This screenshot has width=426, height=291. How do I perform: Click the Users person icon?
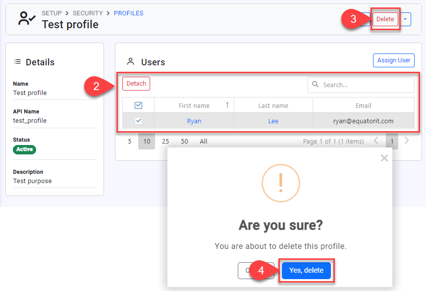(x=131, y=62)
